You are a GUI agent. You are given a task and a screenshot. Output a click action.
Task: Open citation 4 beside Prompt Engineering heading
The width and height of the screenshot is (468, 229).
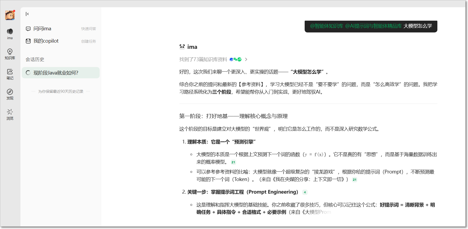pyautogui.click(x=305, y=192)
